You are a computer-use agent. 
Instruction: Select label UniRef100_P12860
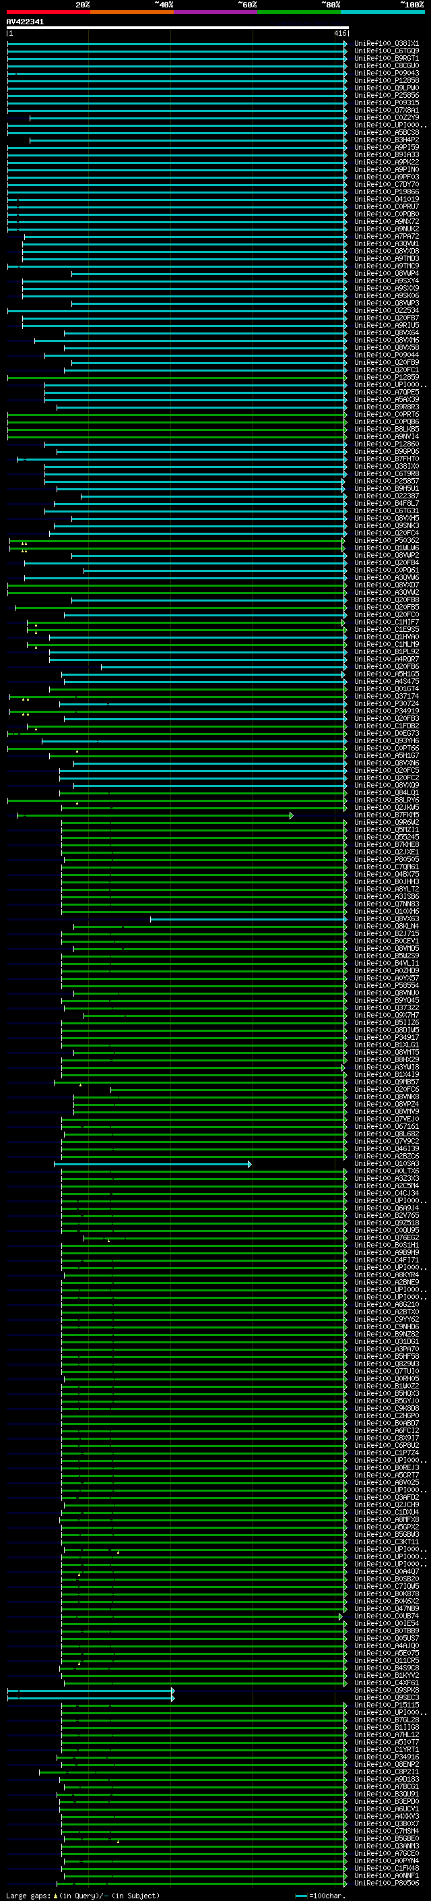click(x=387, y=444)
